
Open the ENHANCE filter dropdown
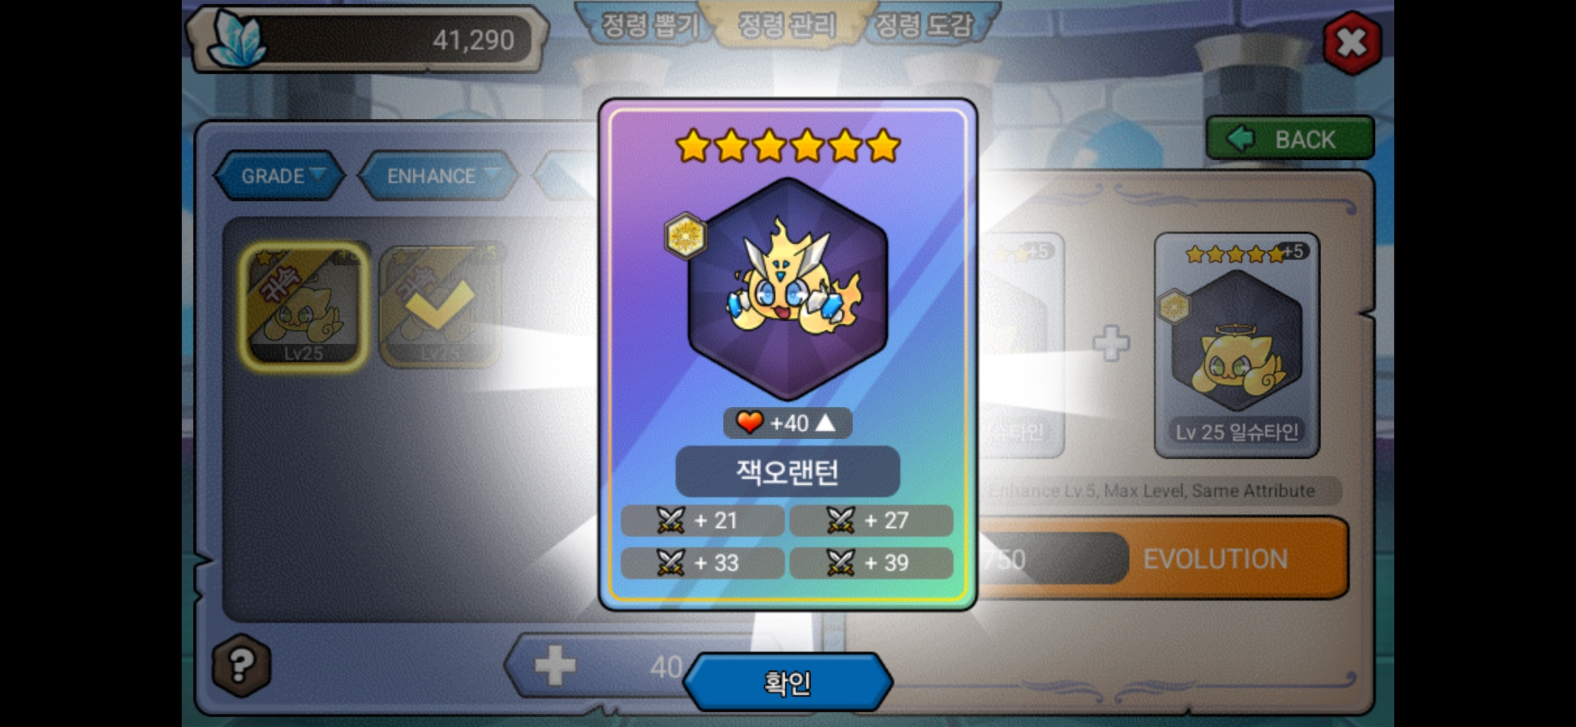pyautogui.click(x=439, y=176)
